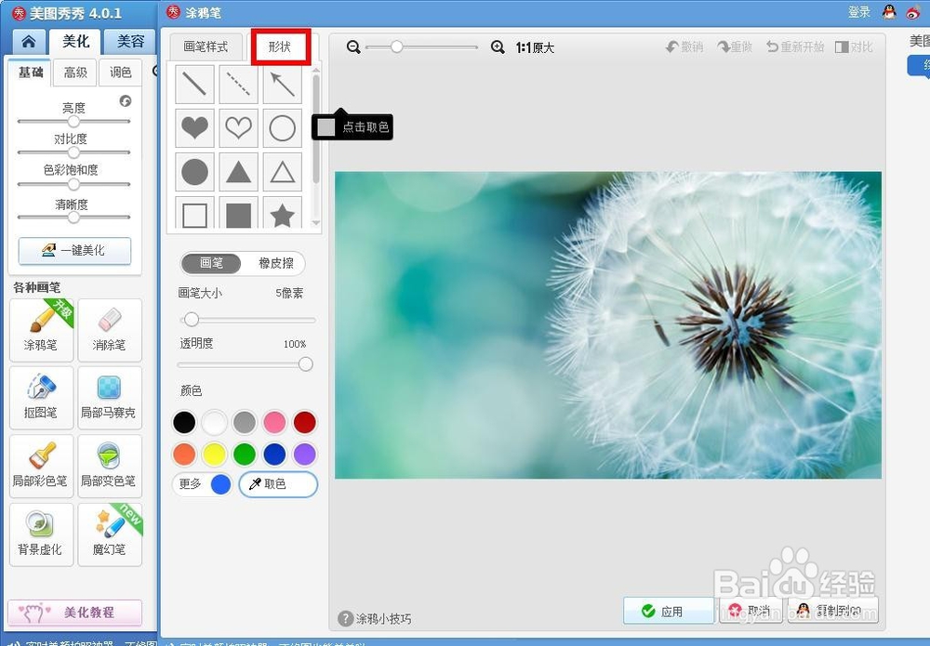Select the star shape
The width and height of the screenshot is (930, 646).
pyautogui.click(x=283, y=213)
